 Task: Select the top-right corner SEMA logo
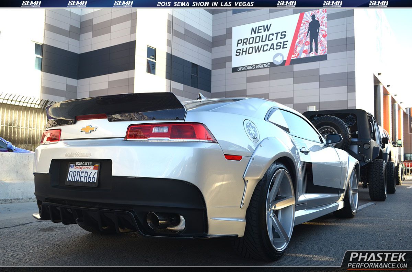click(x=379, y=4)
